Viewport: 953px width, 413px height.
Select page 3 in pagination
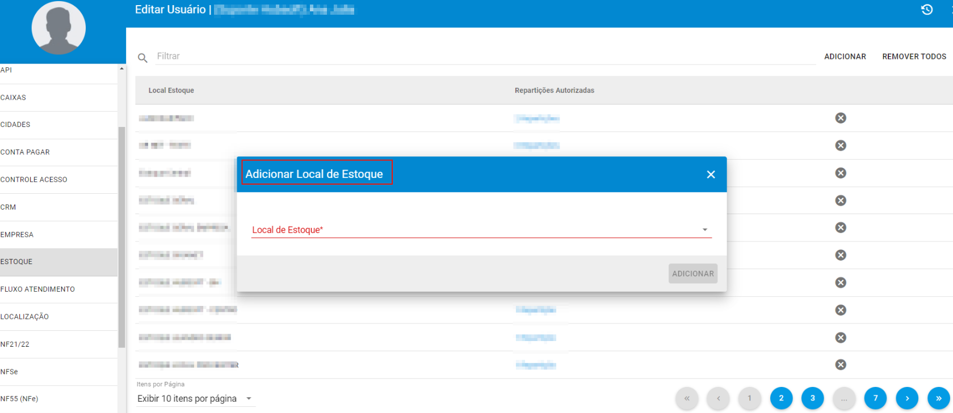click(812, 398)
